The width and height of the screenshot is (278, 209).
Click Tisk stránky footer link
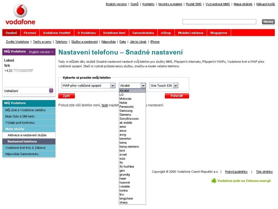click(264, 172)
